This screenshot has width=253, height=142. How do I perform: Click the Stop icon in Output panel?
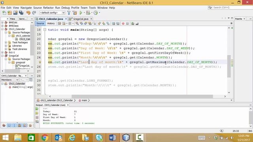[x=37, y=118]
